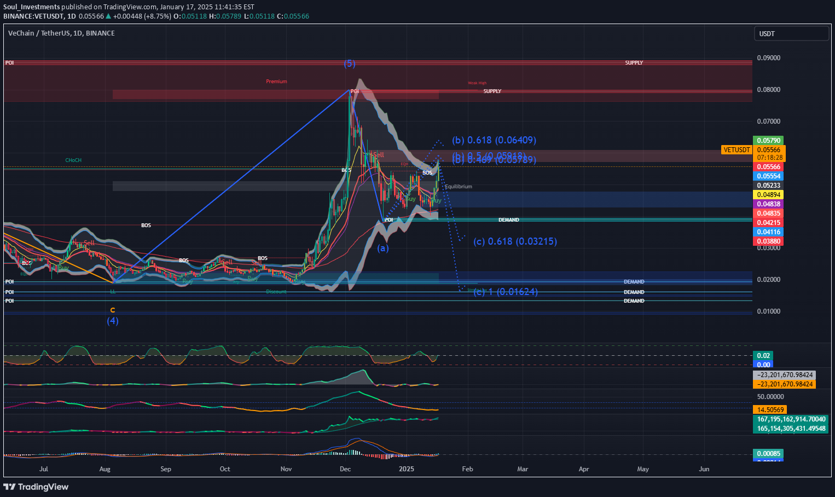
Task: Click the Soul_Investments publisher name
Action: point(32,7)
